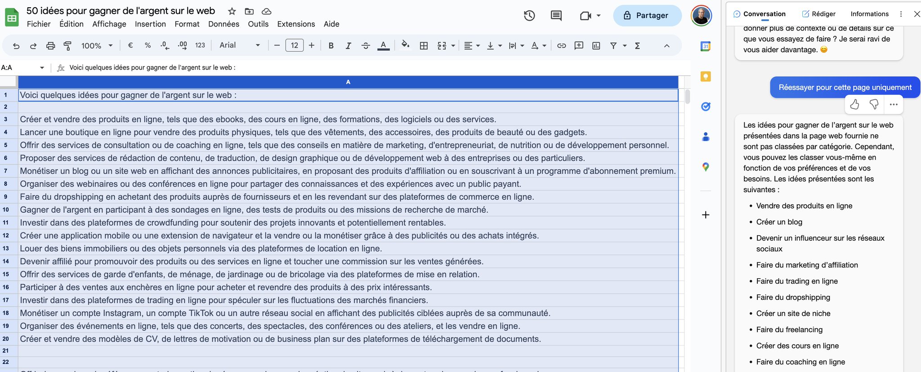
Task: Open the Format menu
Action: click(187, 24)
